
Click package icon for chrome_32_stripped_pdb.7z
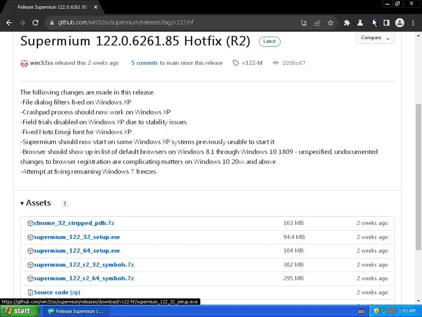coord(30,223)
